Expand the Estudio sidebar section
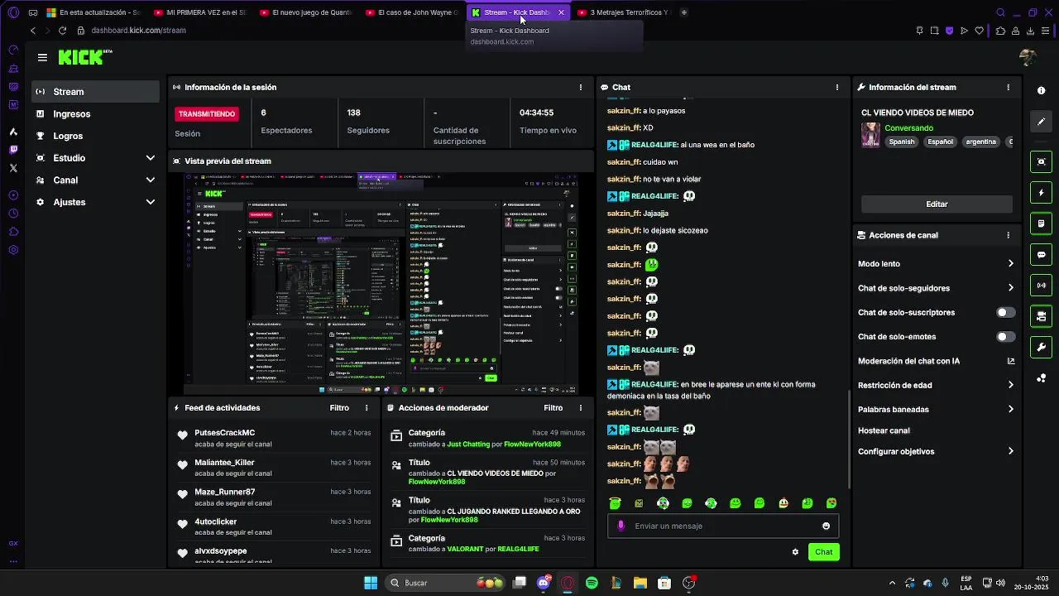Screen dimensions: 1059x596 pyautogui.click(x=95, y=158)
